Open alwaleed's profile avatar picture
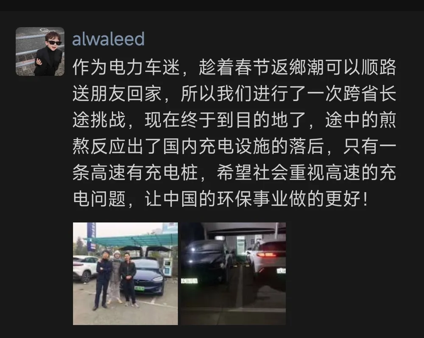 40,51
